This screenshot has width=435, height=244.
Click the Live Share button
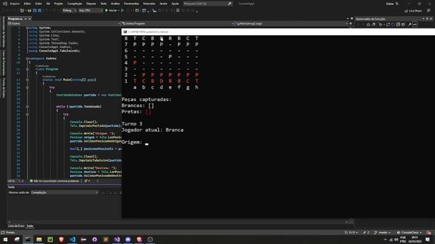[413, 11]
